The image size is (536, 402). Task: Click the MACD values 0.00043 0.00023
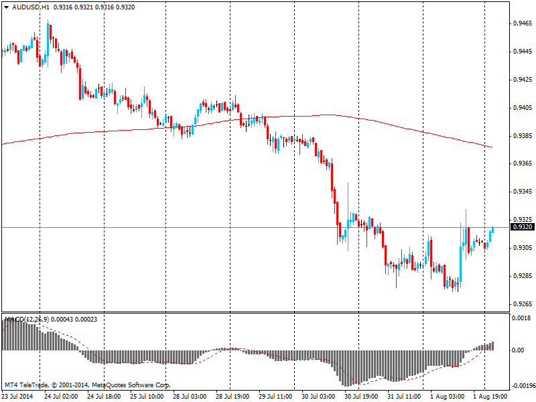coord(74,320)
